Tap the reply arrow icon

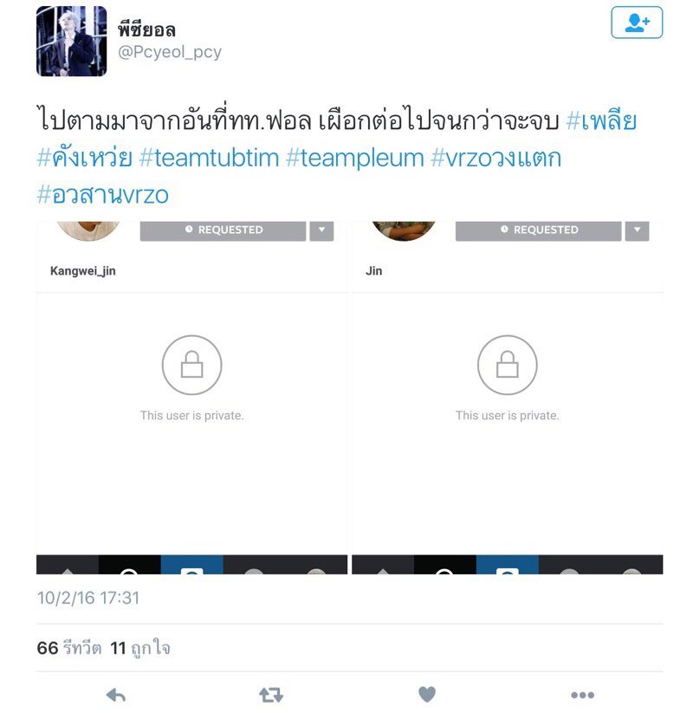pyautogui.click(x=115, y=695)
